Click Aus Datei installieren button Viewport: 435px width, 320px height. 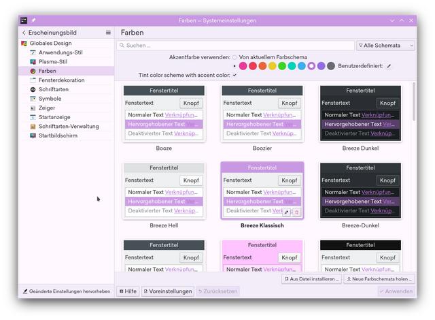(x=311, y=278)
